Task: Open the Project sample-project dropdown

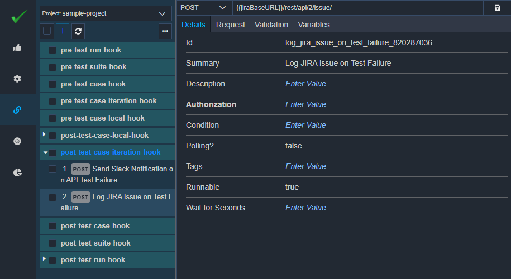Action: click(x=106, y=13)
